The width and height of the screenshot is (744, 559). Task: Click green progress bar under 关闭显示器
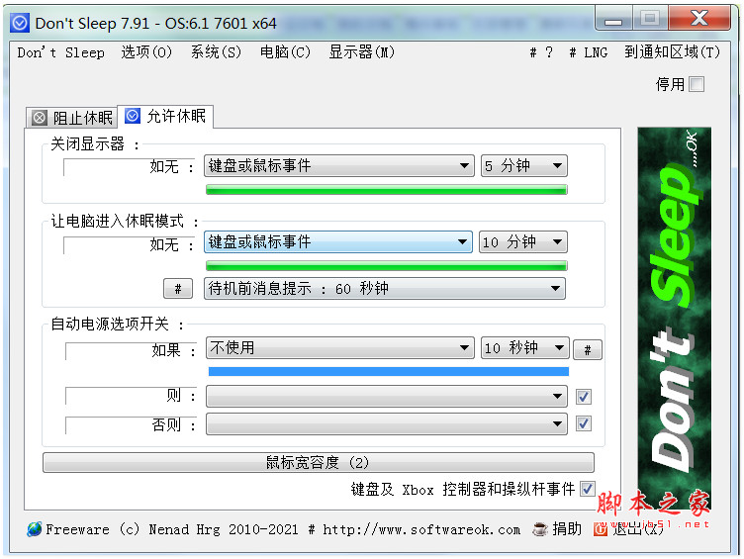coord(386,190)
